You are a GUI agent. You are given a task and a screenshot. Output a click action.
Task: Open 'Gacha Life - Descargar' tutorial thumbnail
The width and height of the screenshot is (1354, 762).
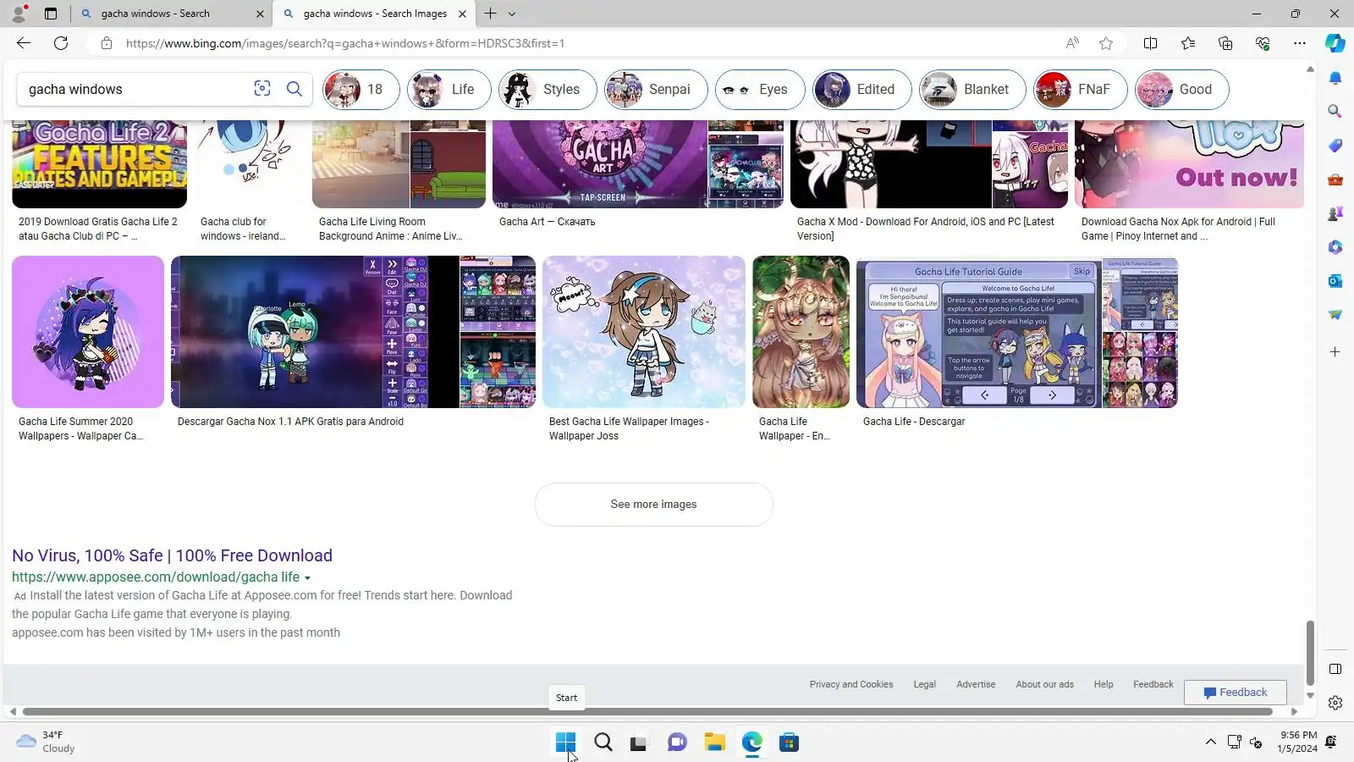pos(1017,332)
